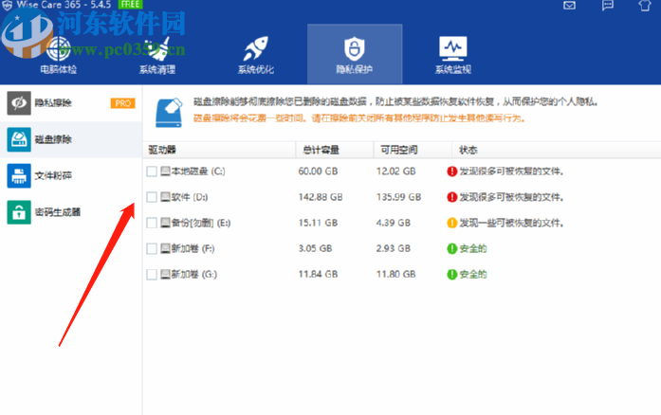Click the 总计容量 column header
The width and height of the screenshot is (661, 415).
[x=335, y=150]
